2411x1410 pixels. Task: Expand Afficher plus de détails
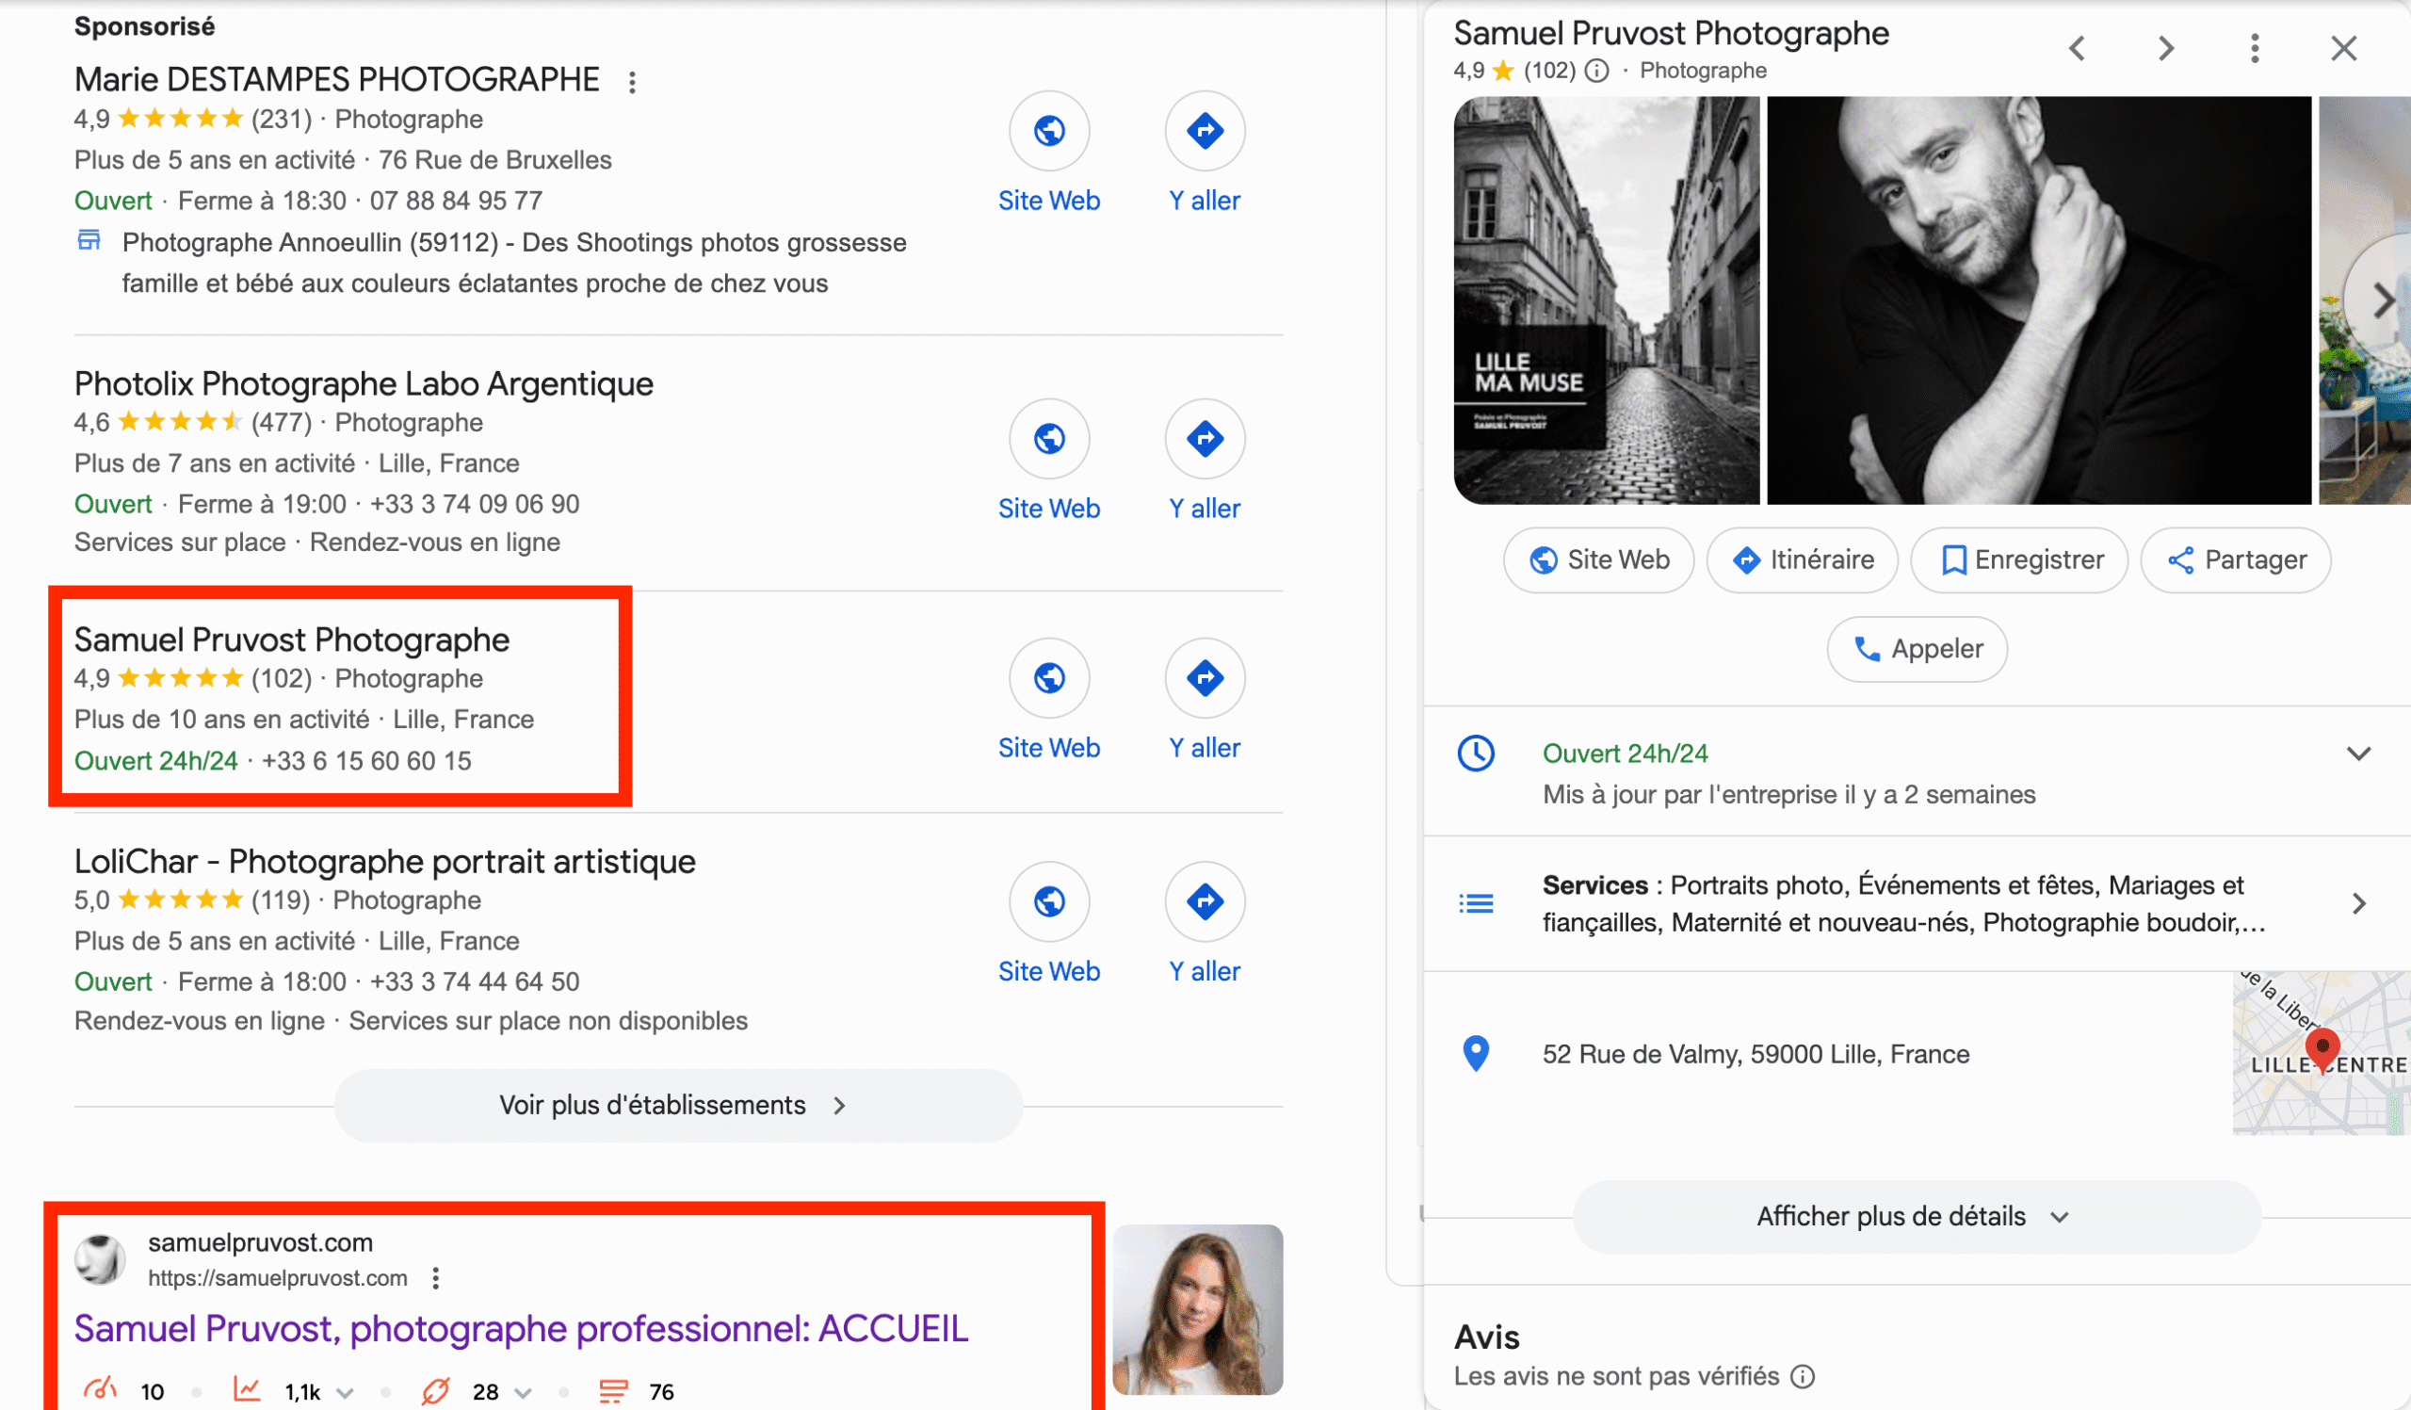(1916, 1216)
